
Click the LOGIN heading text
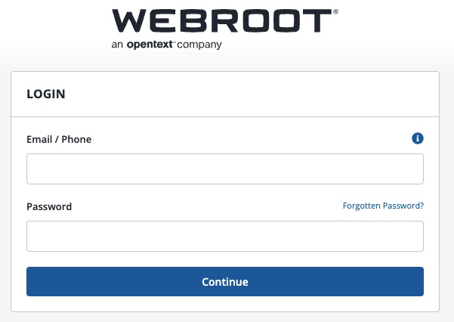(x=46, y=94)
